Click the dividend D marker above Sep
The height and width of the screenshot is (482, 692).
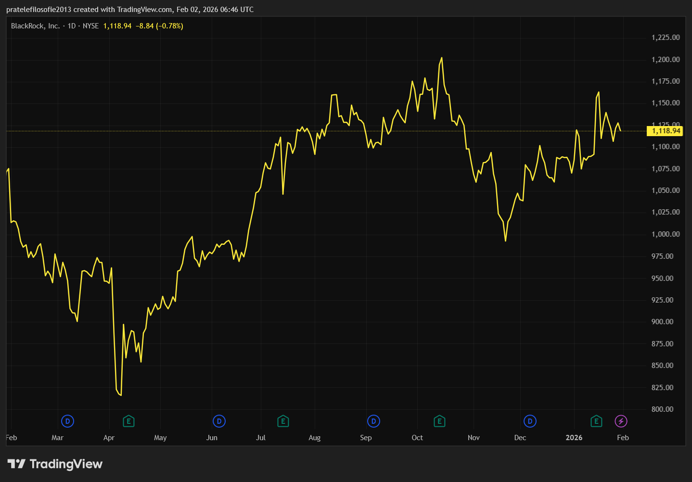tap(373, 421)
